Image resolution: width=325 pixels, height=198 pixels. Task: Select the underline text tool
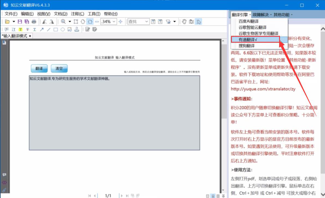(x=34, y=30)
